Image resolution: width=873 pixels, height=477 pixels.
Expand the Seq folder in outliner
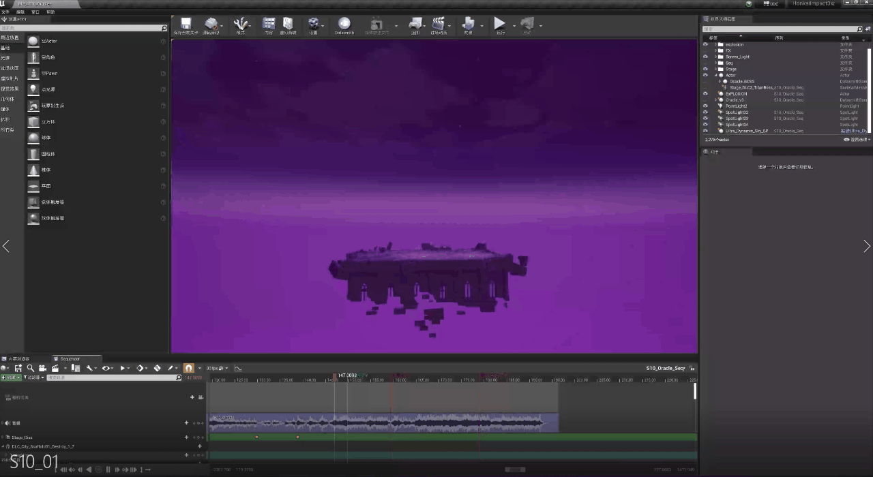point(715,63)
